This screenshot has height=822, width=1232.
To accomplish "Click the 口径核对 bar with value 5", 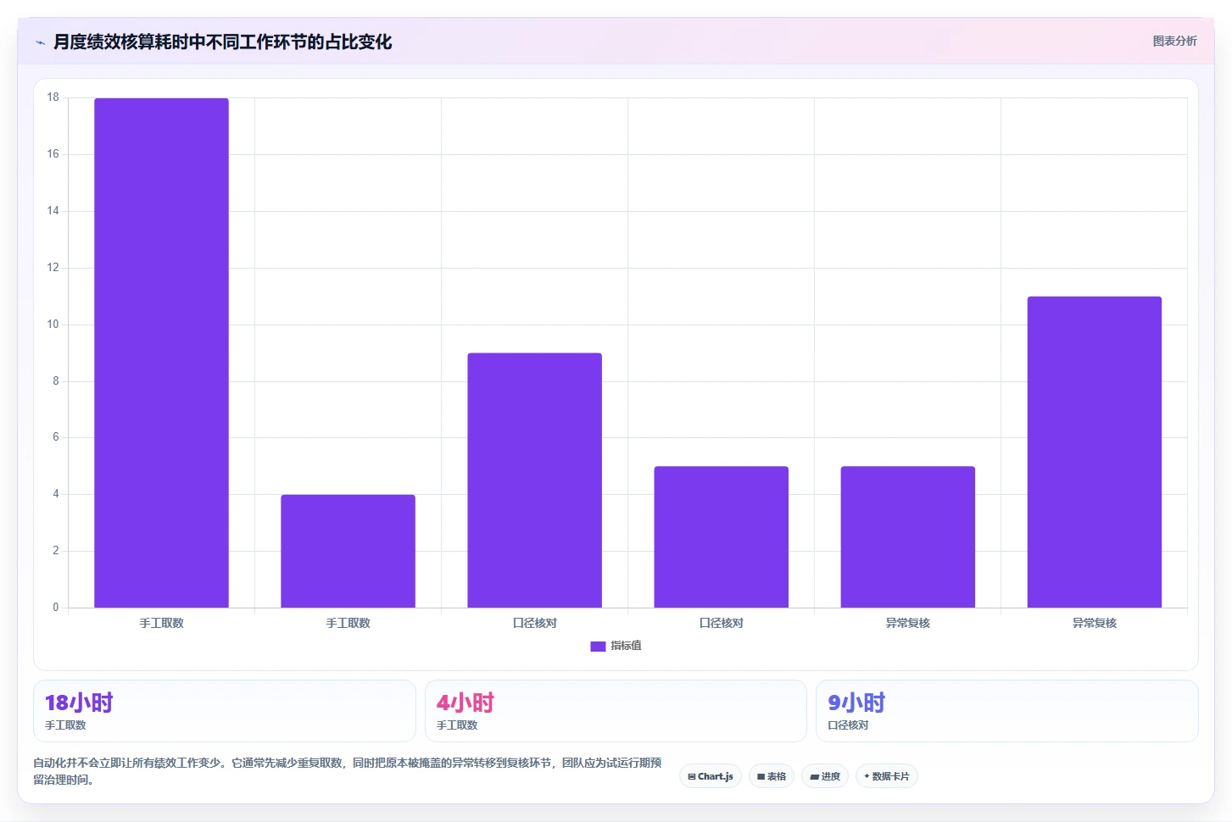I will [x=721, y=536].
